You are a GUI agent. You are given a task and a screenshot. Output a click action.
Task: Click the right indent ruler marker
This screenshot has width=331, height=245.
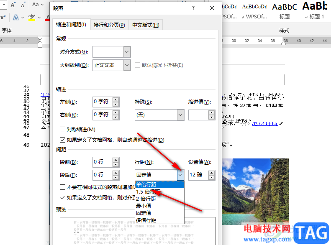coord(283,43)
